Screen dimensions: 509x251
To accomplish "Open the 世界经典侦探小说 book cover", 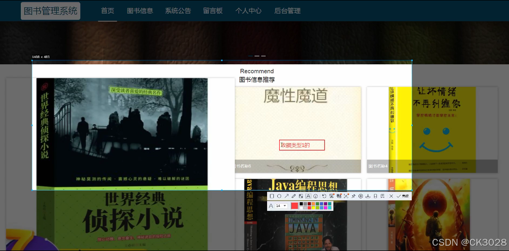I will [x=122, y=164].
